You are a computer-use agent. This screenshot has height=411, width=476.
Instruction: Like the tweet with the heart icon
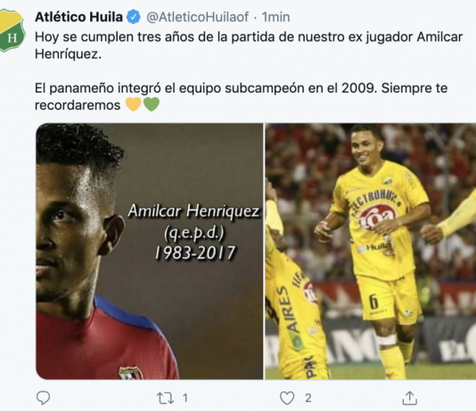click(x=287, y=398)
